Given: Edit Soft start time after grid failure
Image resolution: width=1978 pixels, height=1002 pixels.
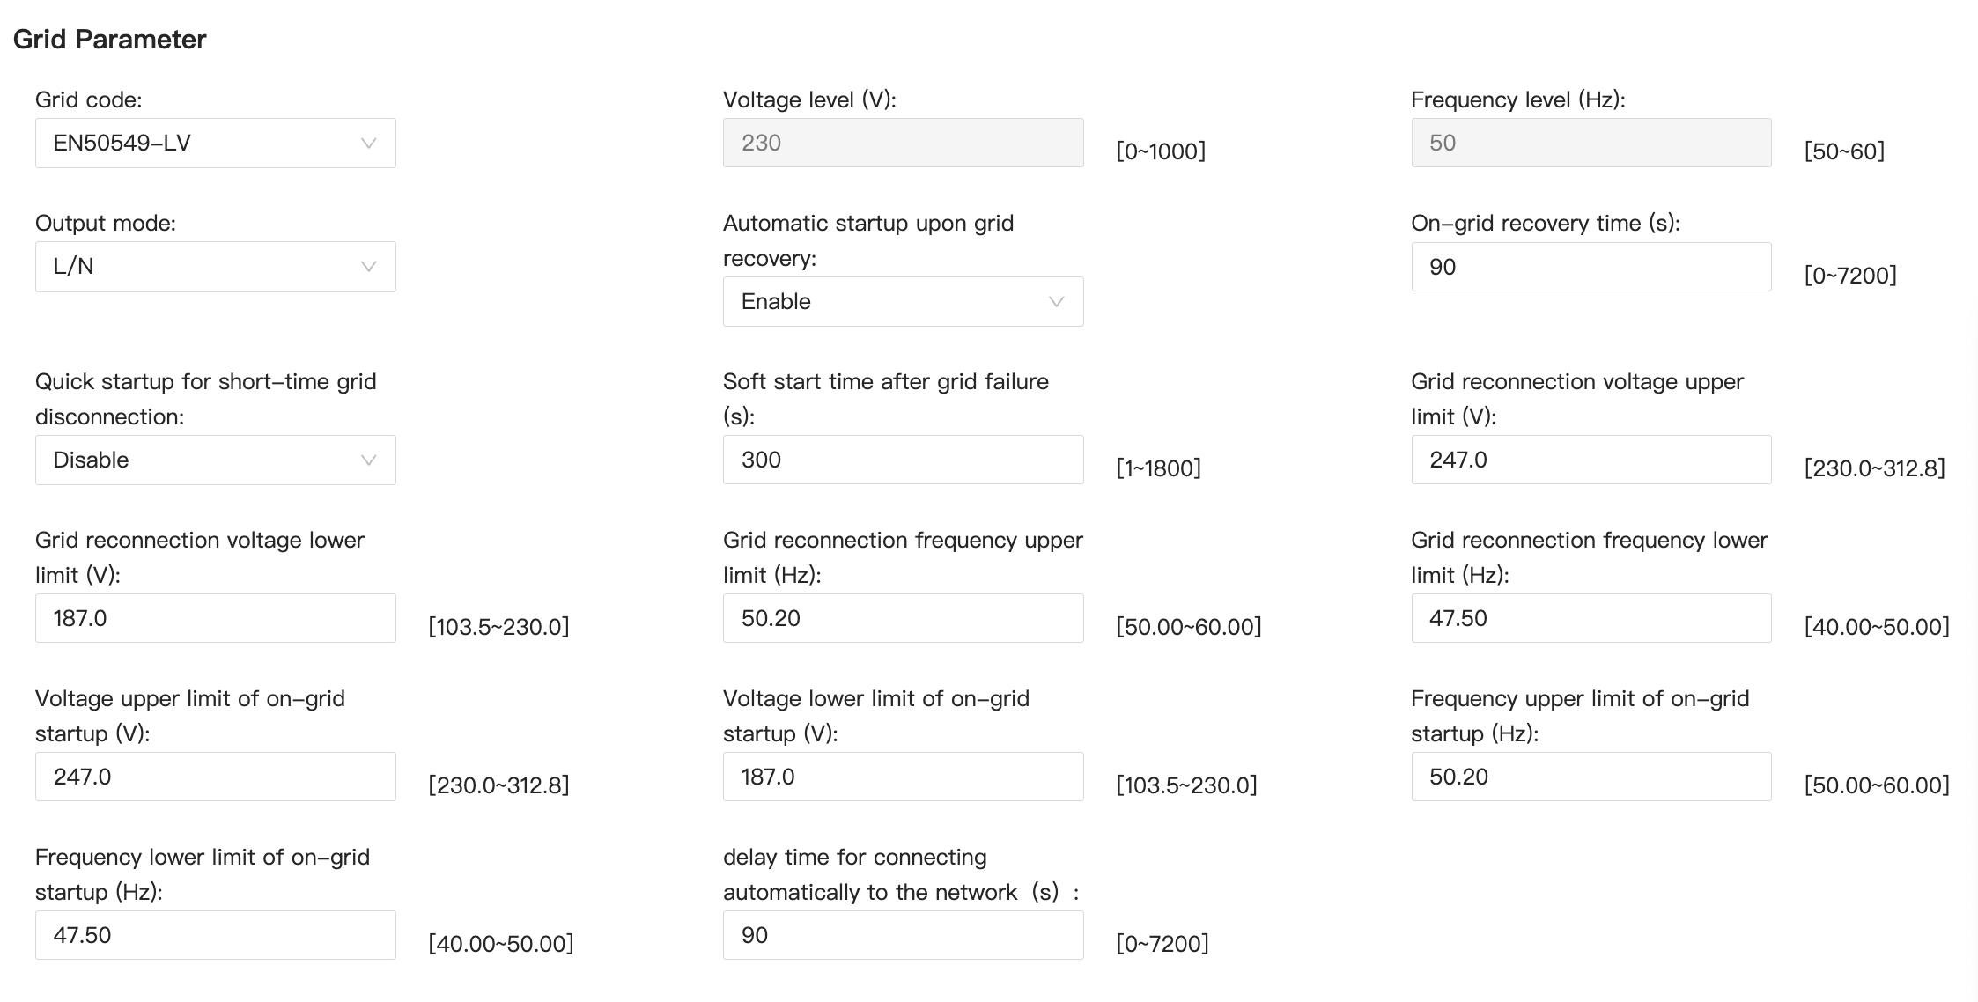Looking at the screenshot, I should click(903, 460).
